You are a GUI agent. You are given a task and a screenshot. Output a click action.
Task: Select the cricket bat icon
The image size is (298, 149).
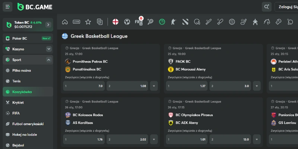click(x=220, y=22)
